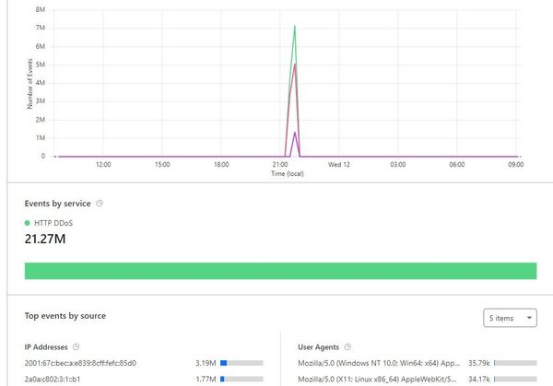Image resolution: width=553 pixels, height=386 pixels.
Task: Click the Time (local) axis title
Action: pyautogui.click(x=288, y=173)
